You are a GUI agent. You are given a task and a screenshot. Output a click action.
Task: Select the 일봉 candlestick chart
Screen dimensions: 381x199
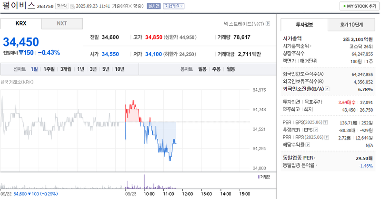click(x=202, y=69)
